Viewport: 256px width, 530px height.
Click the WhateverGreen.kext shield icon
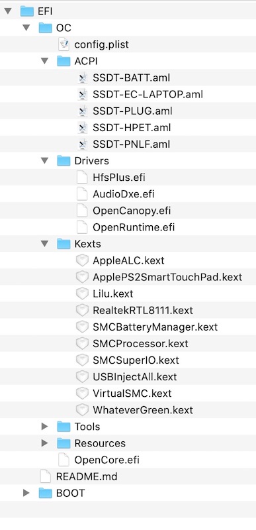pyautogui.click(x=82, y=409)
